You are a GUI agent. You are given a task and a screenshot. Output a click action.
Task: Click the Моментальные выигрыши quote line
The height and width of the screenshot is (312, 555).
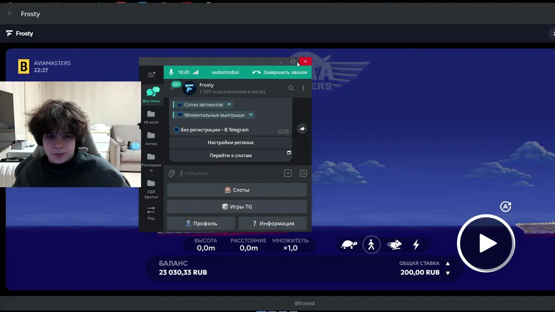pos(214,115)
